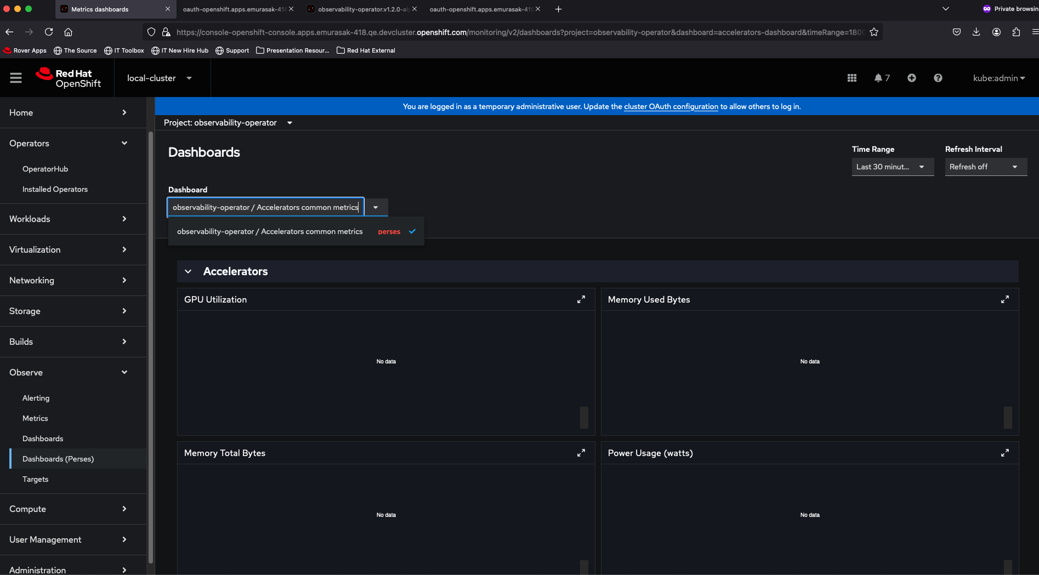
Task: Go to Alerting in the sidebar
Action: click(x=36, y=398)
